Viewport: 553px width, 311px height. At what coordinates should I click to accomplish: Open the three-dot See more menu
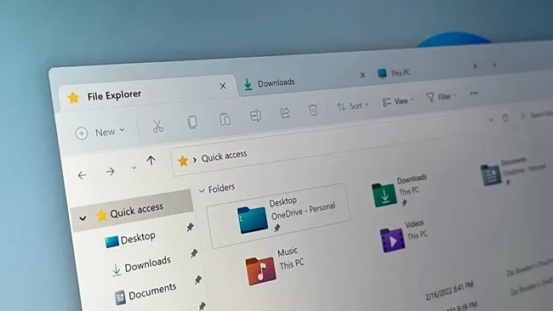point(474,93)
